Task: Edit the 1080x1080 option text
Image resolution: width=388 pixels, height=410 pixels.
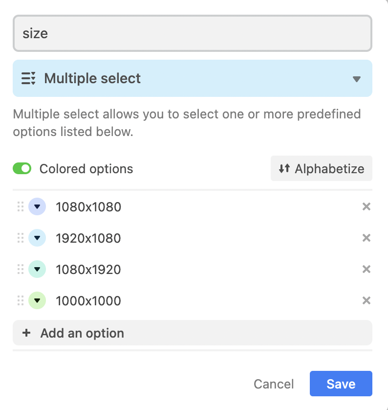Action: 88,207
